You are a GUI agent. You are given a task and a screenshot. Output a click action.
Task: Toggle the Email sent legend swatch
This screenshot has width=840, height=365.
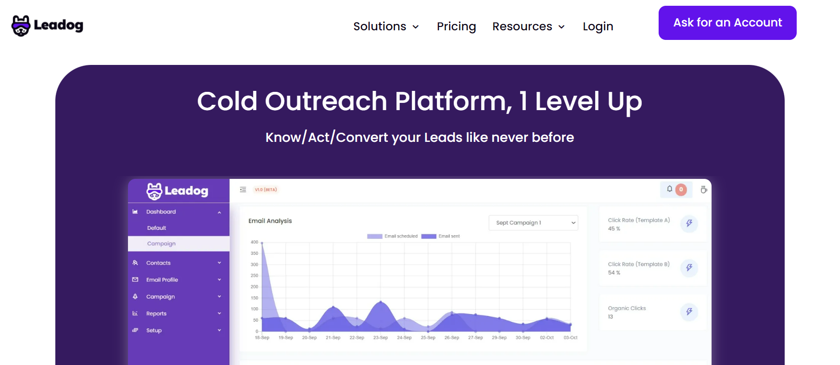429,236
